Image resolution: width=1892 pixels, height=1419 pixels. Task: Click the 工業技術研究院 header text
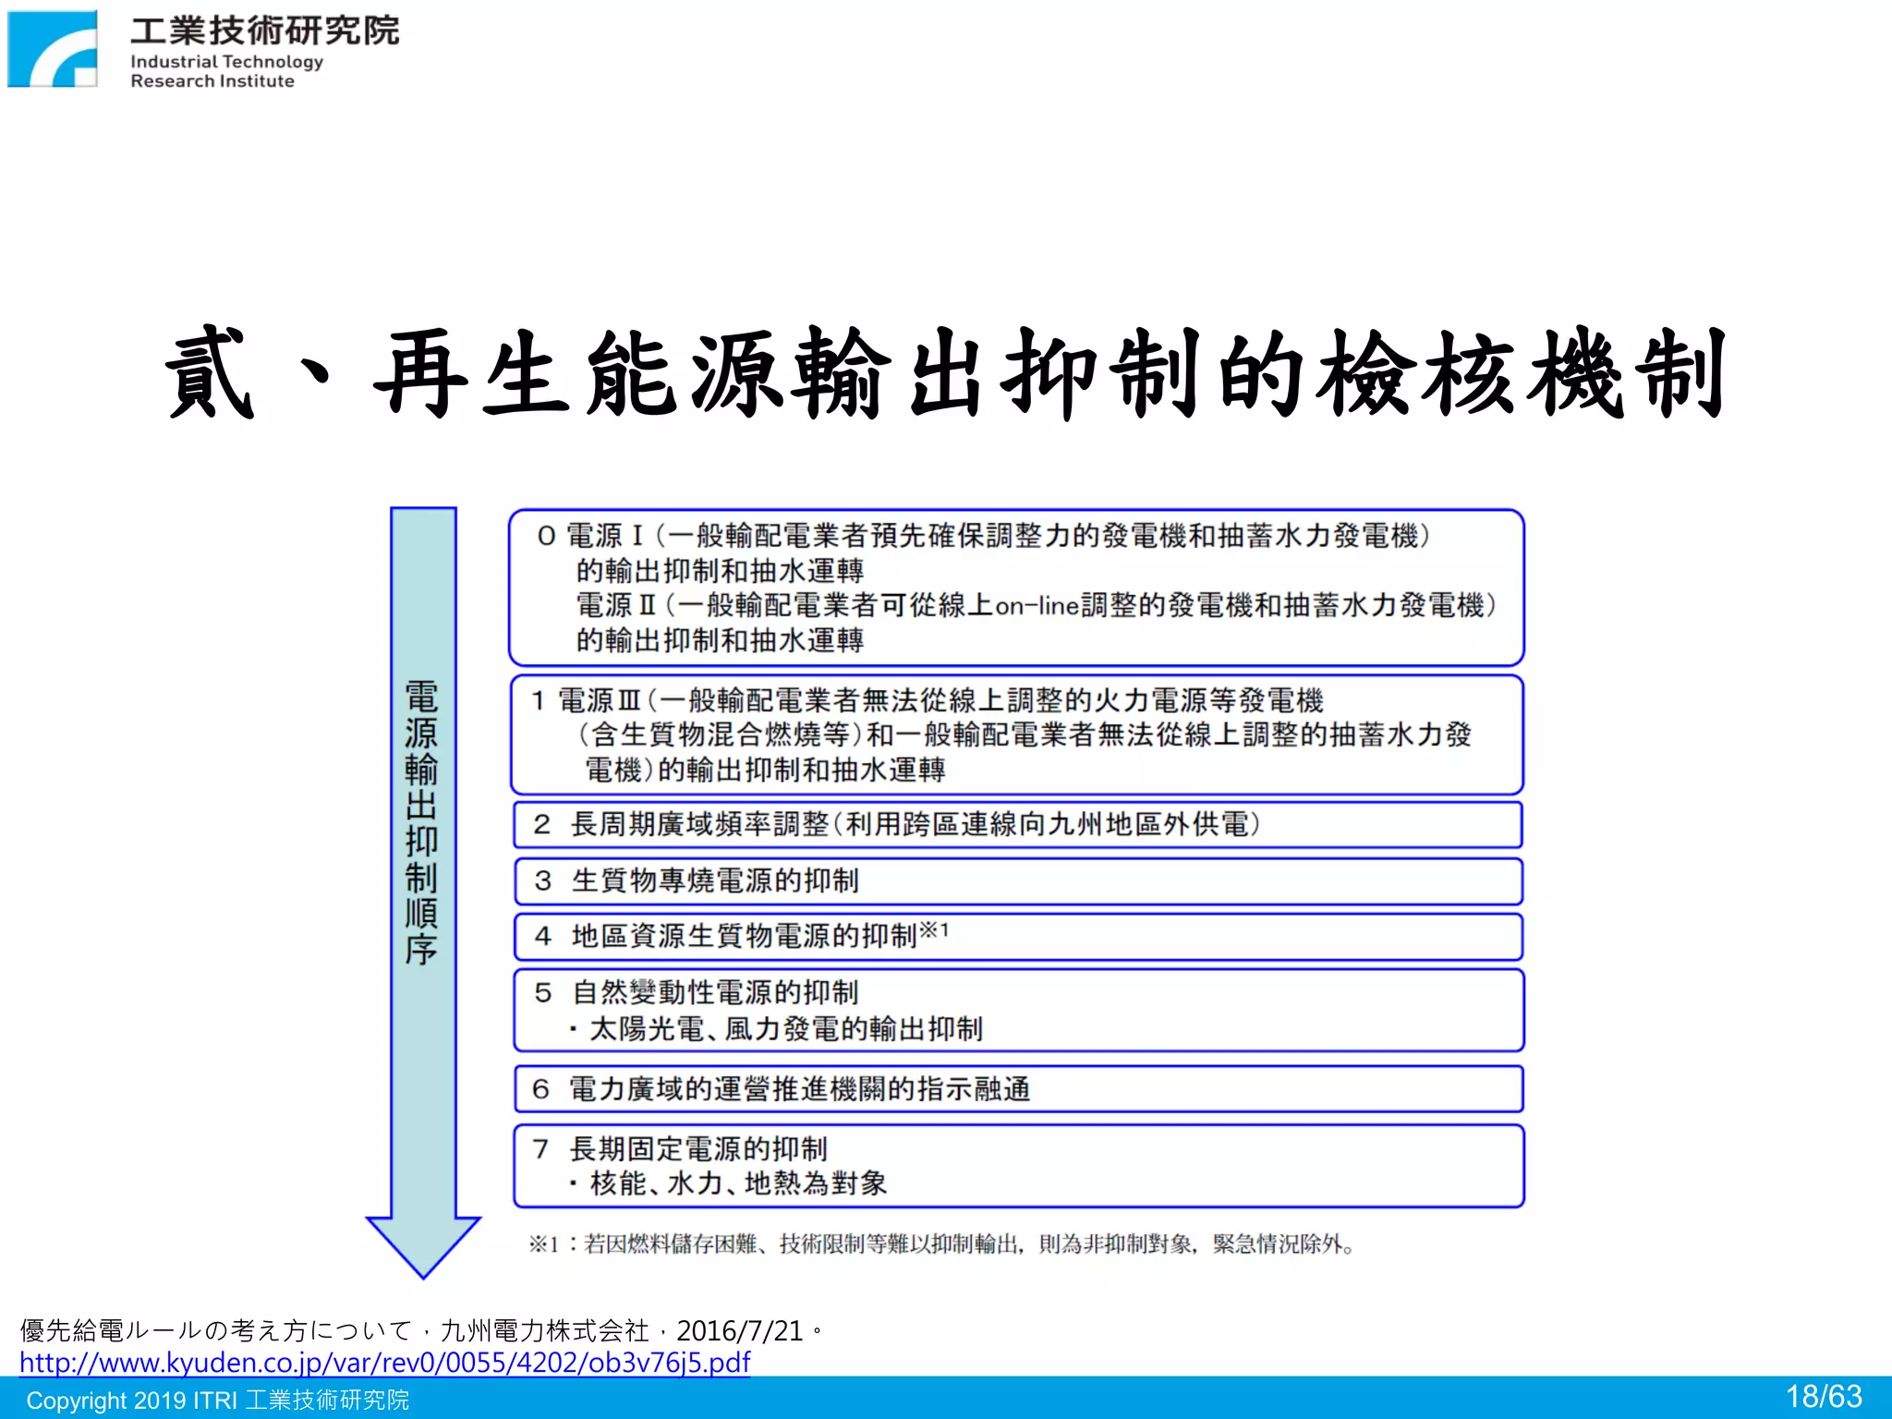(264, 30)
